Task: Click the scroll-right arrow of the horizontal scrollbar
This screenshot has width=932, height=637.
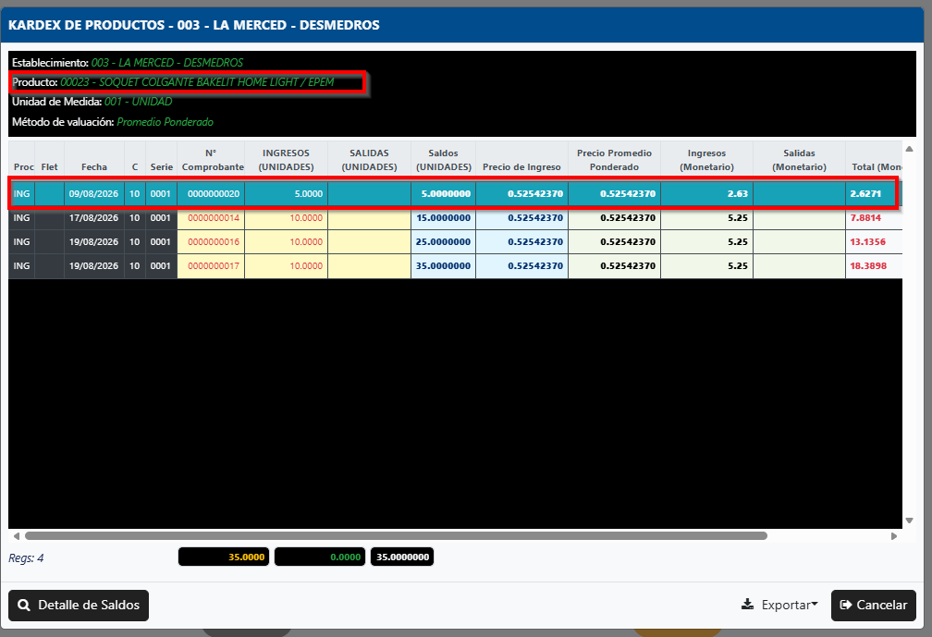Action: [894, 536]
